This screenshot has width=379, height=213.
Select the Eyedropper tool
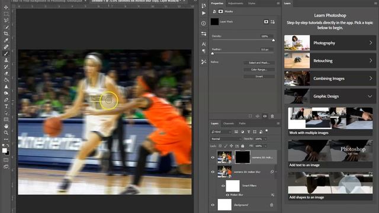coord(6,40)
